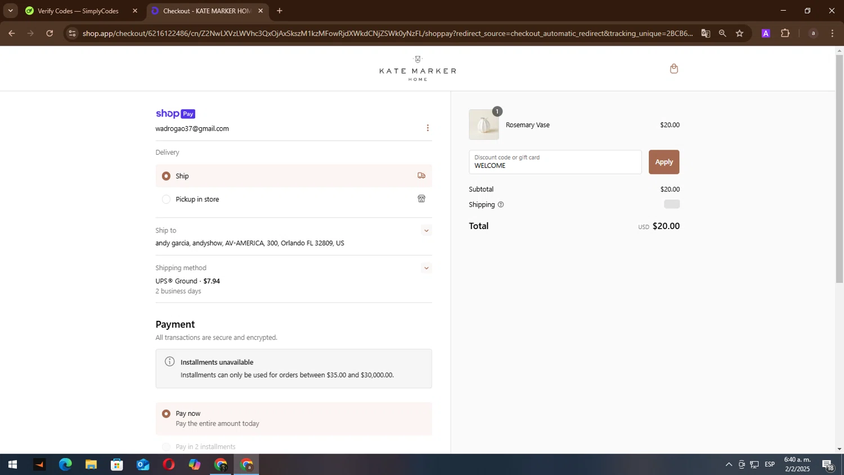The image size is (844, 475).
Task: Click the andy garcia shipping address text
Action: 250,243
